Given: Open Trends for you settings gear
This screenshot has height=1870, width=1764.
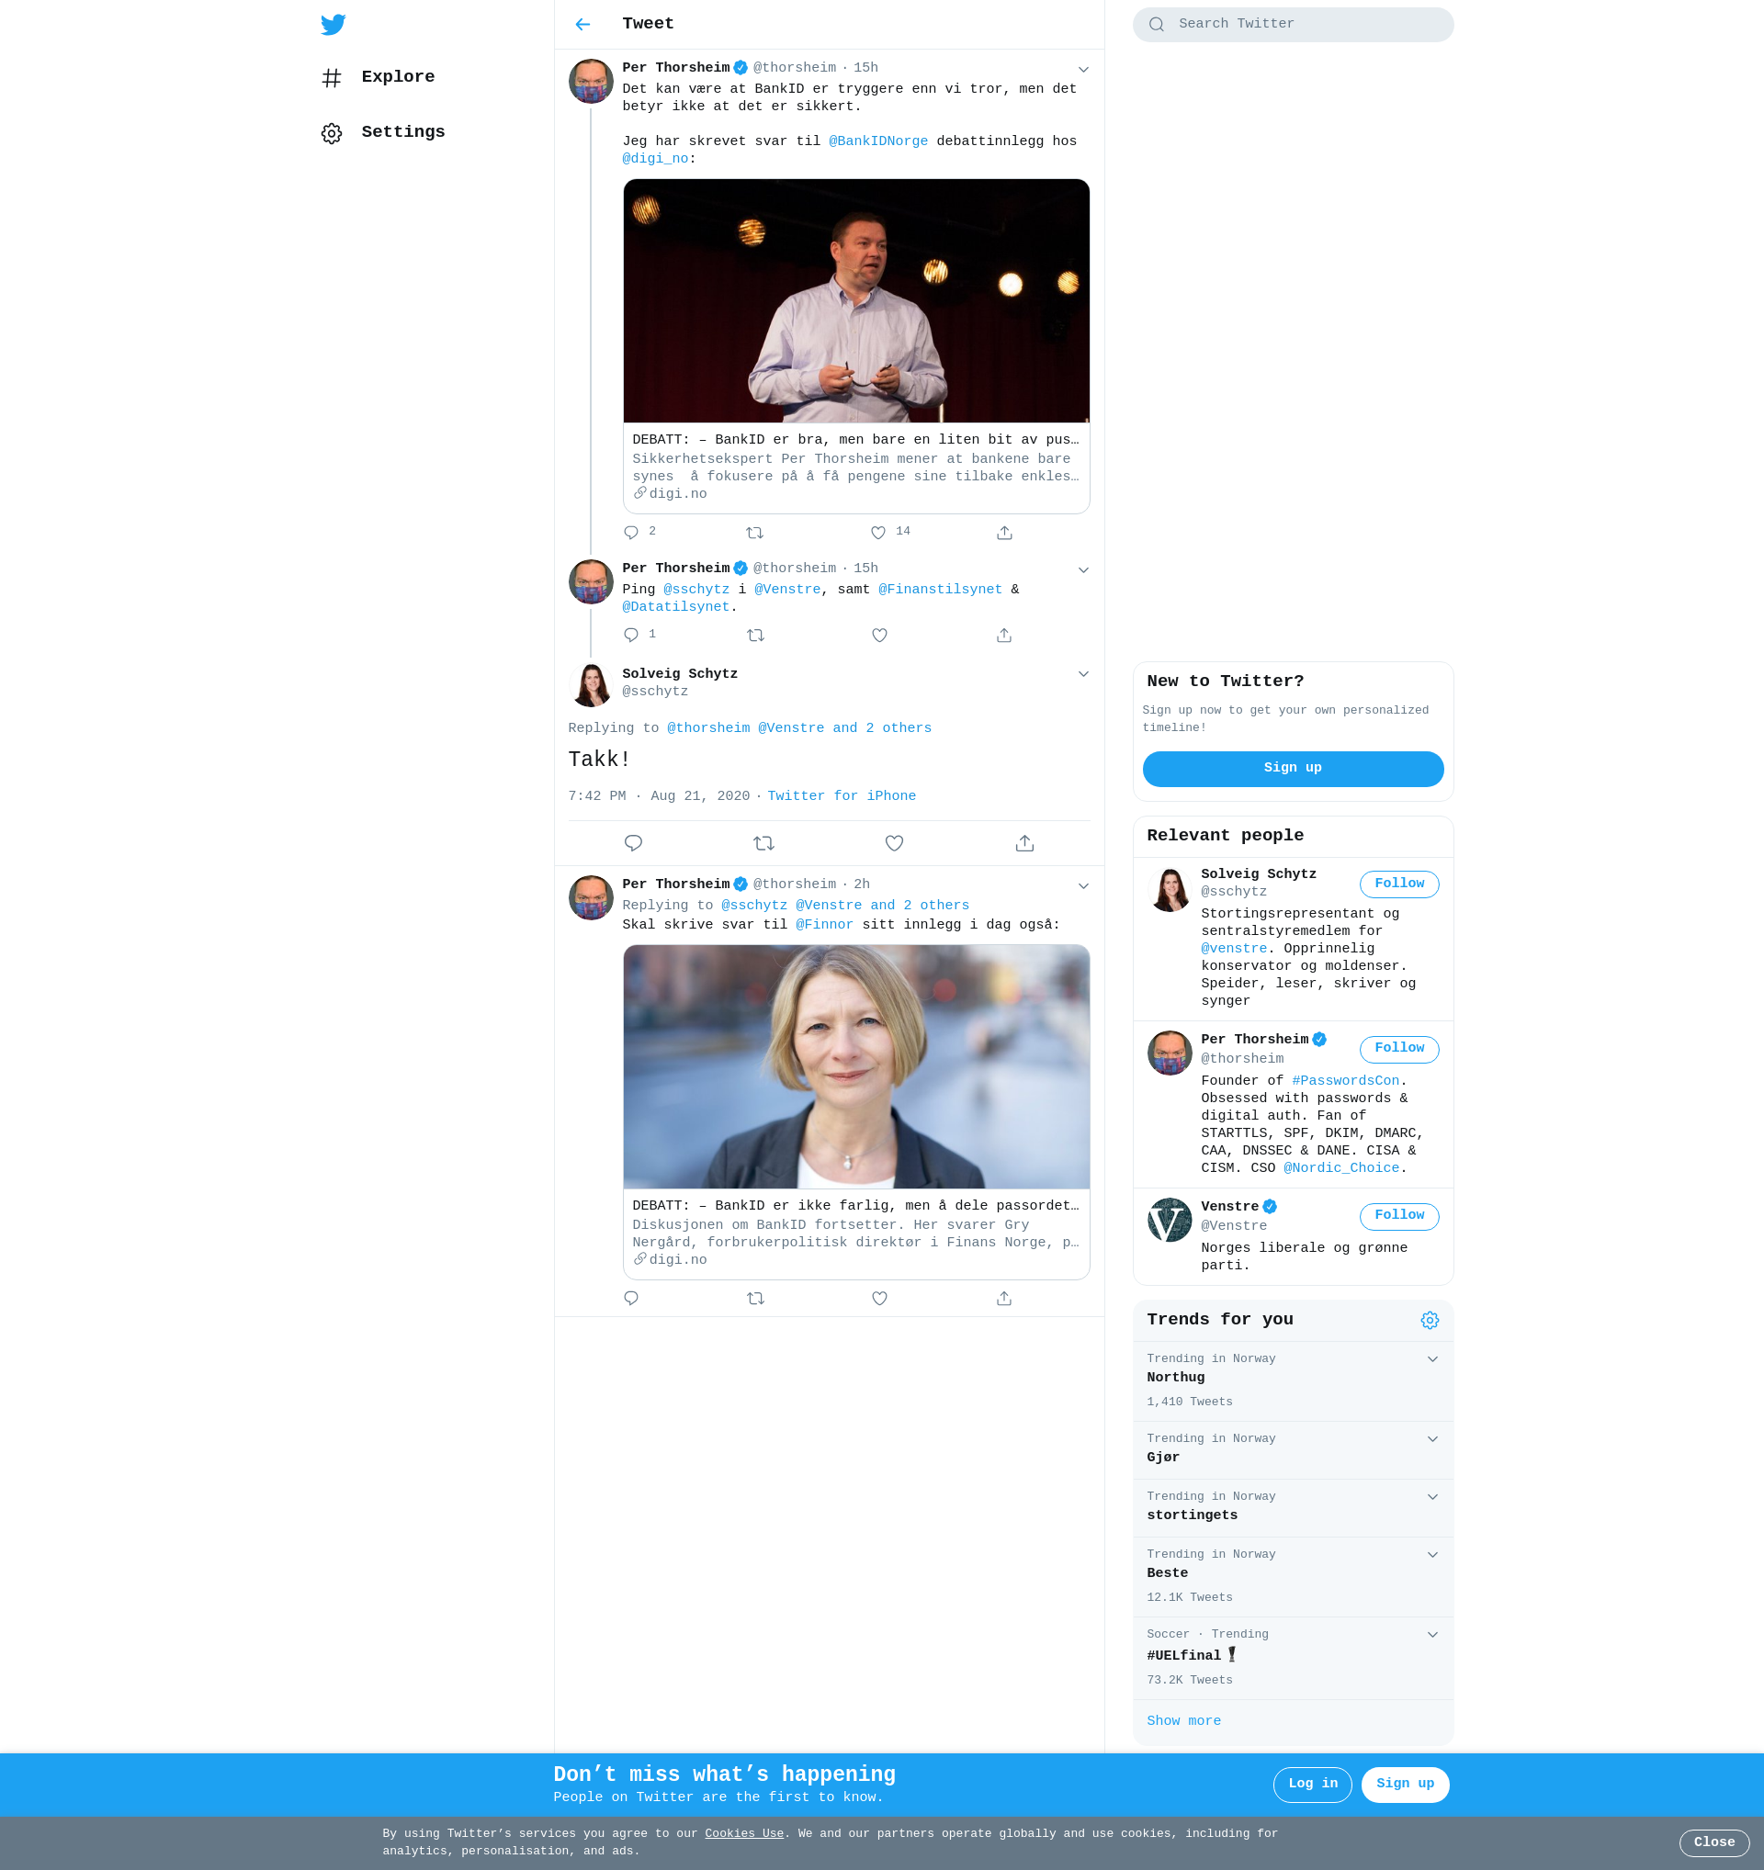Looking at the screenshot, I should pos(1429,1320).
